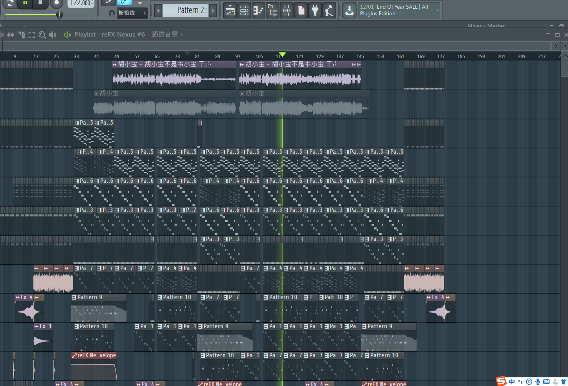Click the zoom magnifier tool in Playlist
568x386 pixels.
pos(42,35)
